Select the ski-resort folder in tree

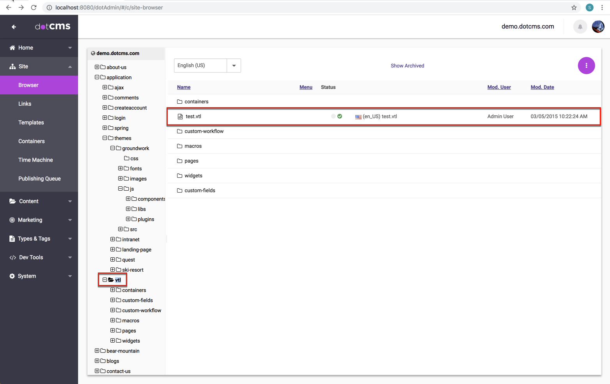click(x=133, y=270)
